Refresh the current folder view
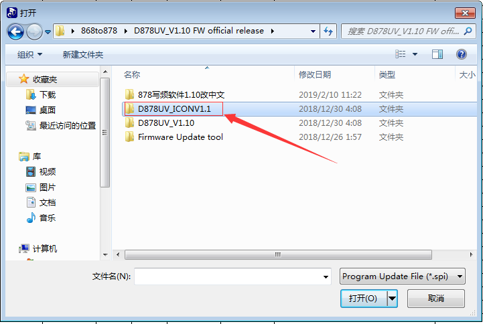Screen dimensions: 483x324 [x=328, y=31]
